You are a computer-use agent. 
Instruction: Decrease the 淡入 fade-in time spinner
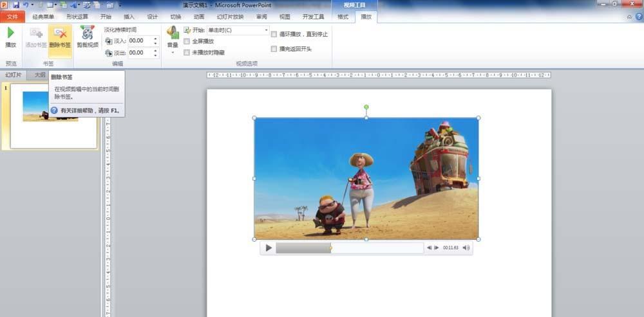pyautogui.click(x=155, y=43)
